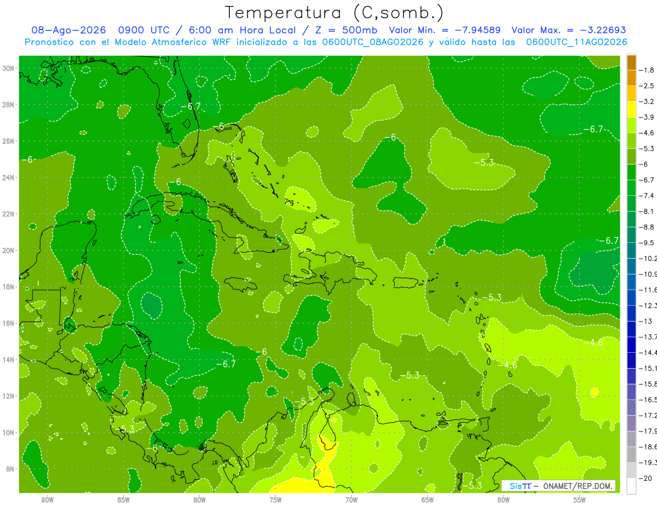Image resolution: width=657 pixels, height=507 pixels.
Task: Click the '-3.2' color scale label
Action: click(x=647, y=102)
